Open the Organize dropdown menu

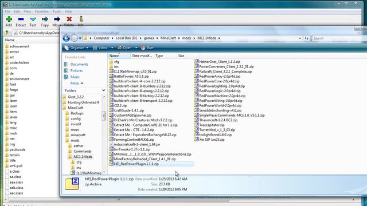77,47
